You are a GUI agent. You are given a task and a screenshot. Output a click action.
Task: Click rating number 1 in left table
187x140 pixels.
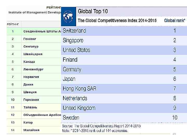pyautogui.click(x=13, y=31)
